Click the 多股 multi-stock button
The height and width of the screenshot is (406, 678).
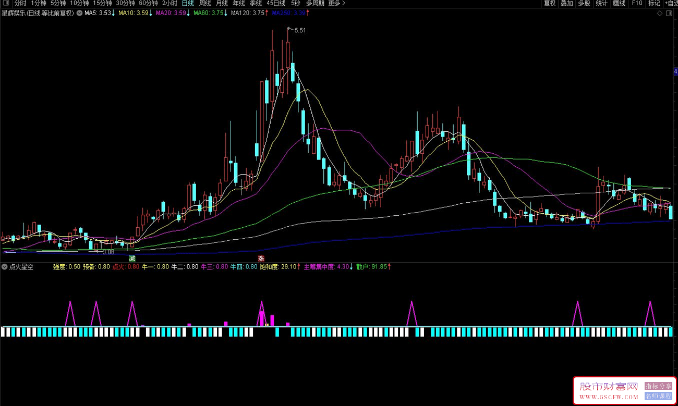(584, 3)
